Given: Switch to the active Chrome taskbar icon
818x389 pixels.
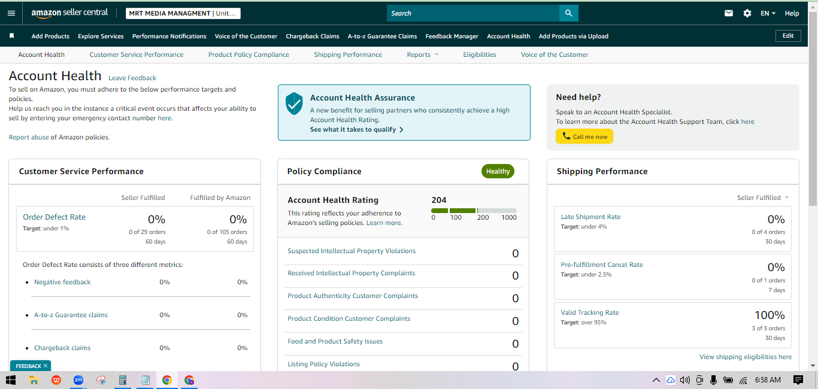Looking at the screenshot, I should tap(167, 380).
